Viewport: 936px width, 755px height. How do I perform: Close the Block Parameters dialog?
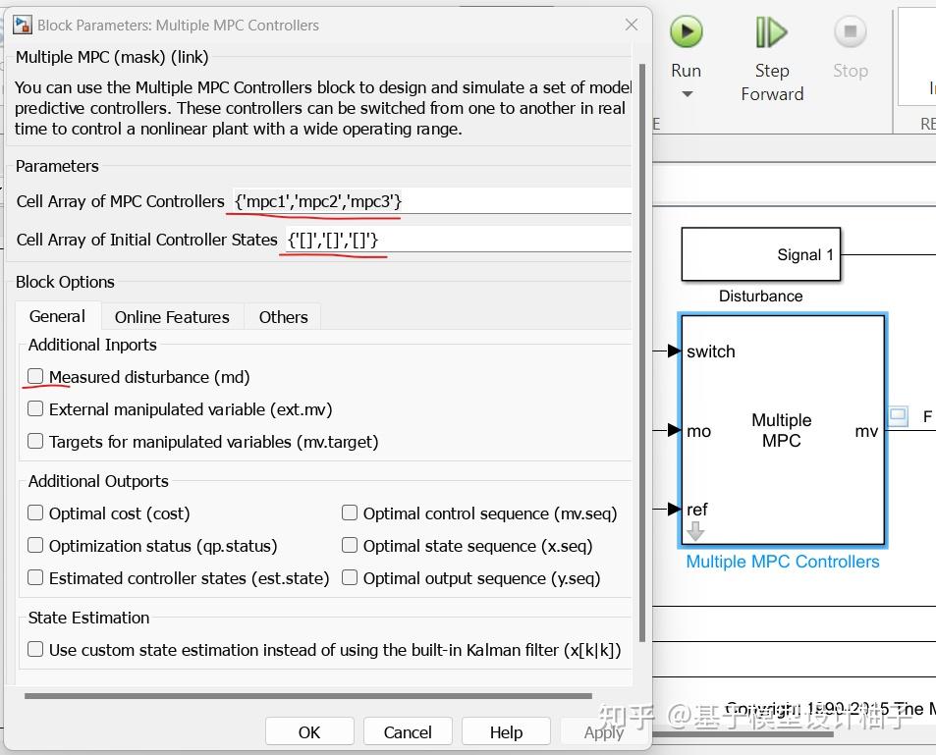(x=631, y=25)
